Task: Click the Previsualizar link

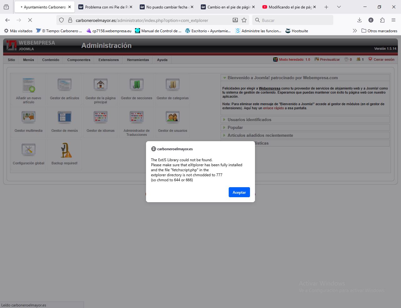Action: point(330,59)
